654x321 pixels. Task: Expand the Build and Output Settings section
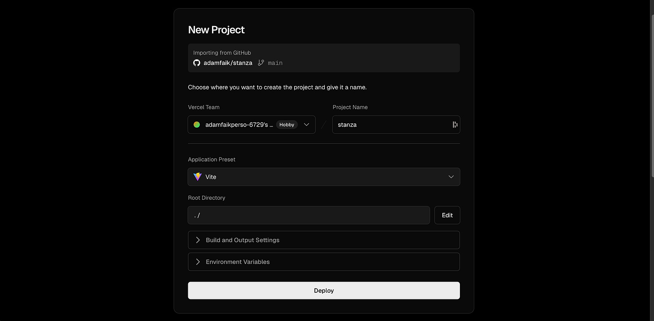pyautogui.click(x=323, y=240)
